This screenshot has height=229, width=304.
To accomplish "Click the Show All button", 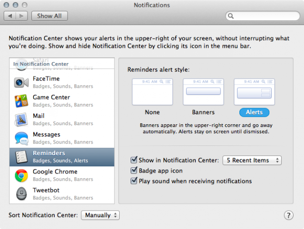I will coord(49,16).
